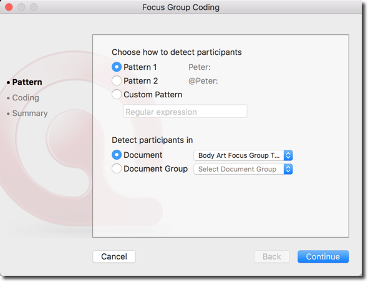Image resolution: width=368 pixels, height=282 pixels.
Task: Go to the Pattern step in sidebar
Action: point(27,82)
